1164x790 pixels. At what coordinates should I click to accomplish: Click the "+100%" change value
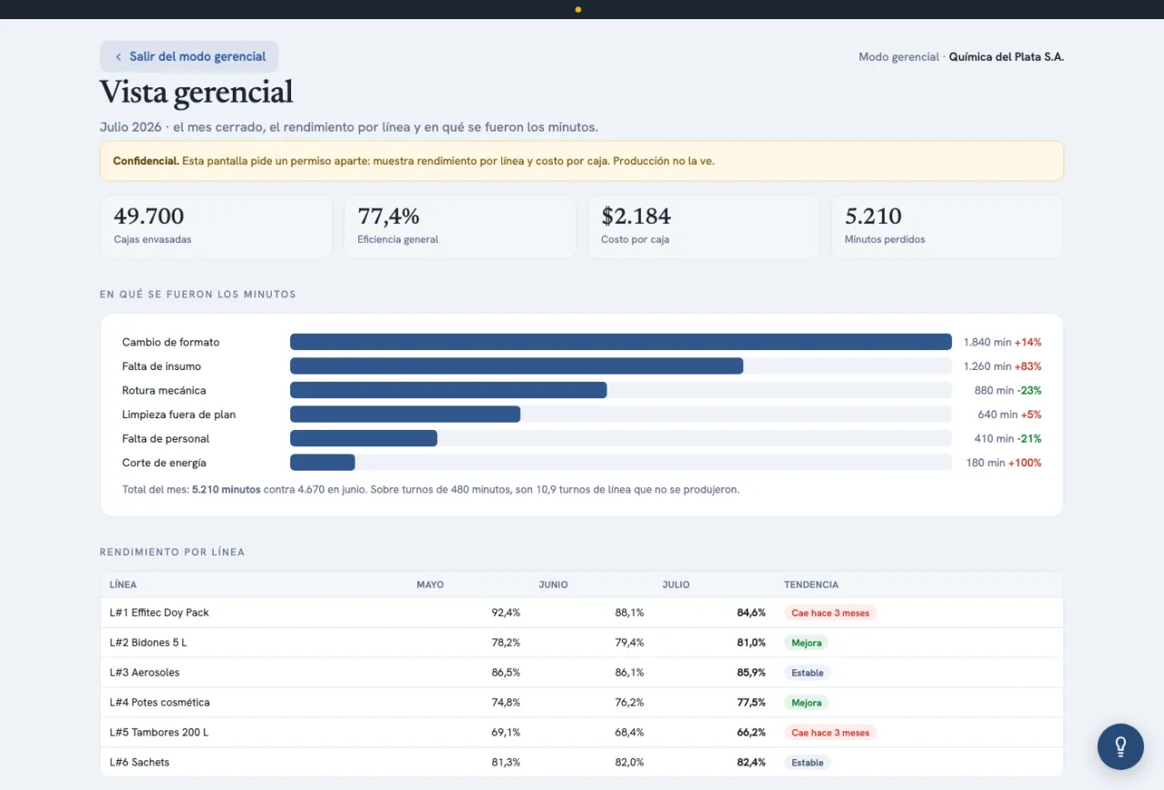coord(1025,463)
